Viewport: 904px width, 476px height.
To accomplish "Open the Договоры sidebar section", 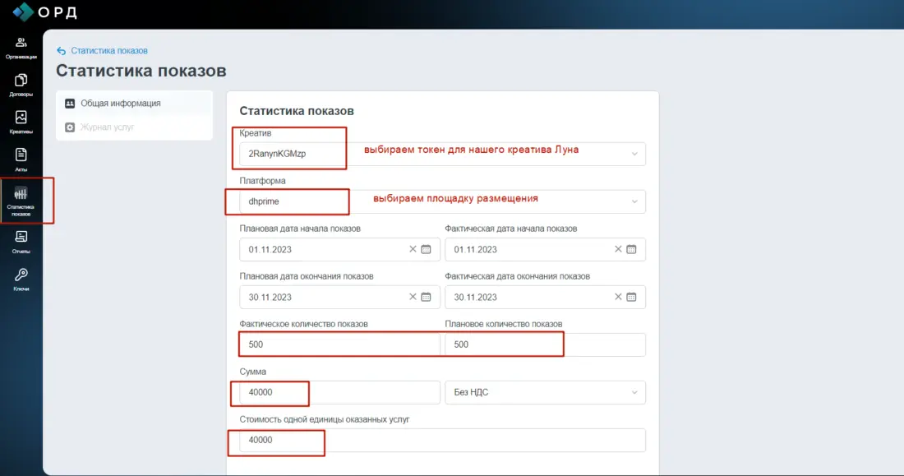I will [x=21, y=85].
